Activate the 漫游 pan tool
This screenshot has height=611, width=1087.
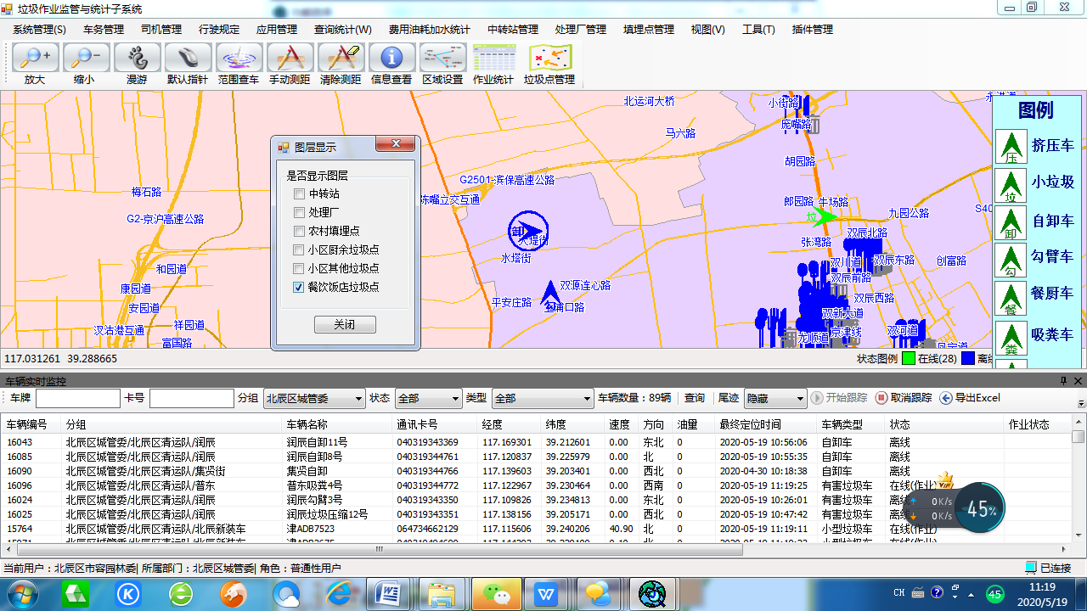coord(137,59)
